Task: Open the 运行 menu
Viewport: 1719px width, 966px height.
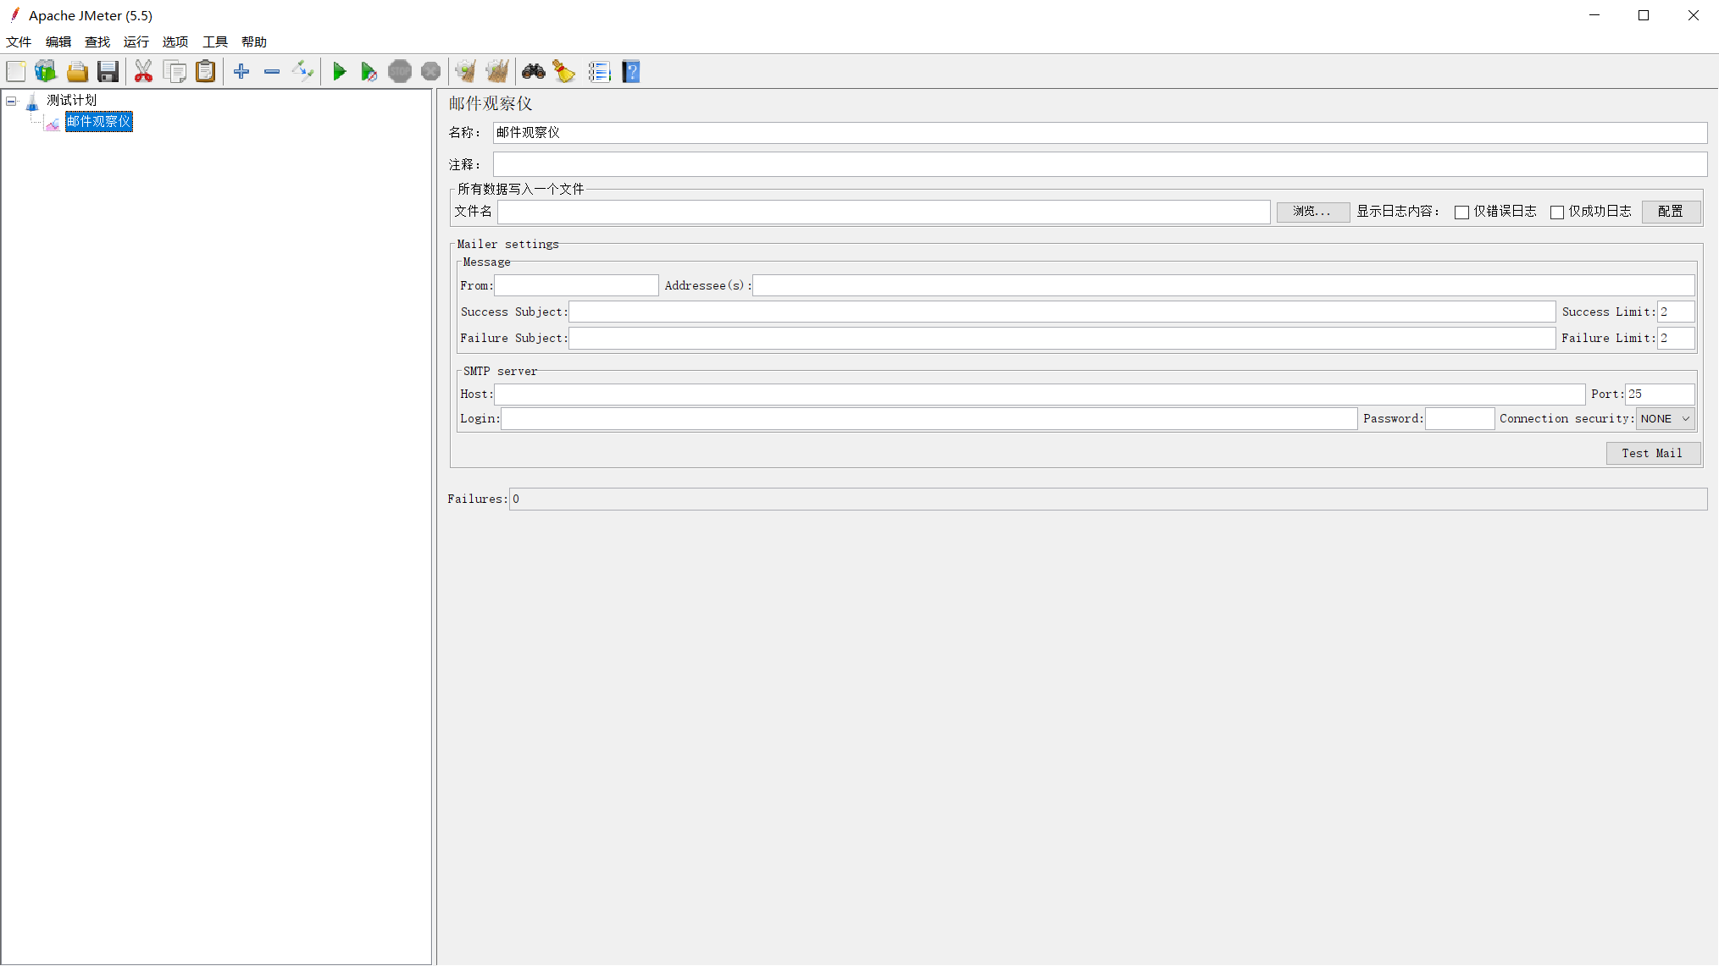Action: pos(136,42)
